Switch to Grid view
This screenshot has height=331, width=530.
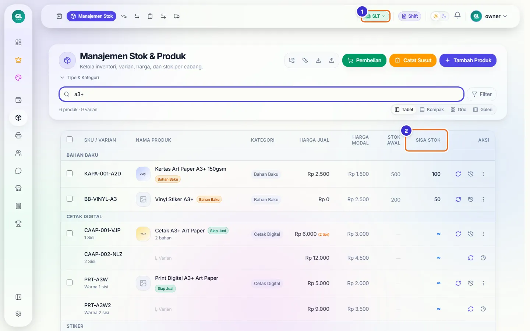(459, 110)
